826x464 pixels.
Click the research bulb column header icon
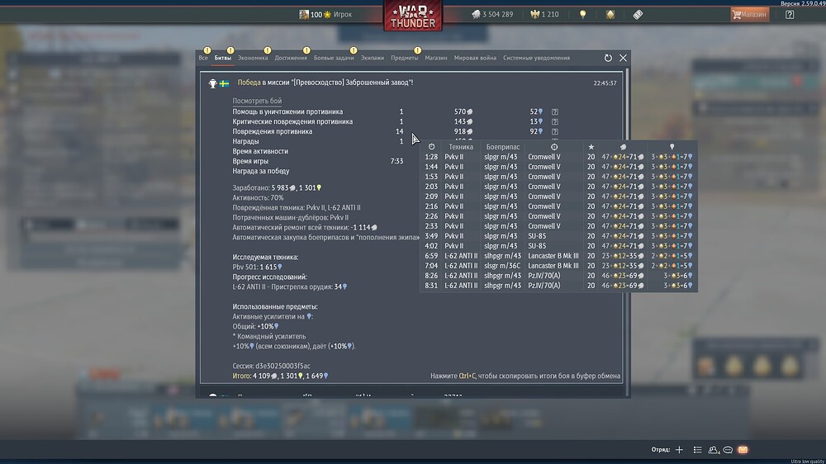(x=672, y=147)
